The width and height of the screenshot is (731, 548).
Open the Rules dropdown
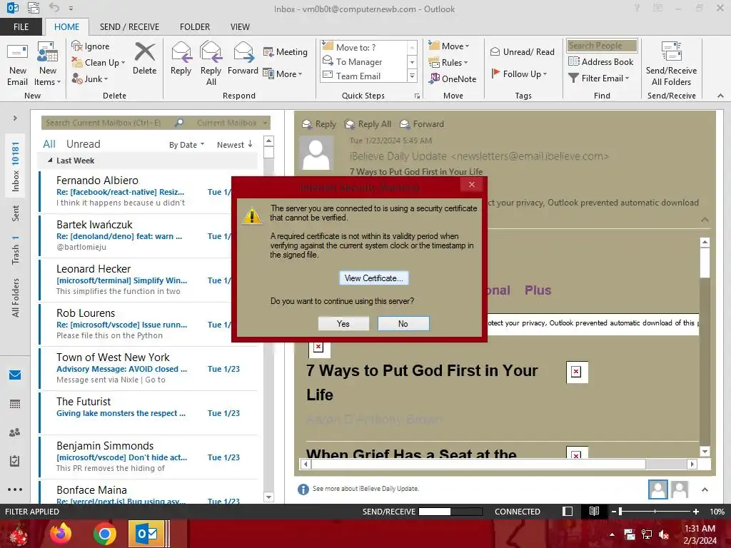448,63
